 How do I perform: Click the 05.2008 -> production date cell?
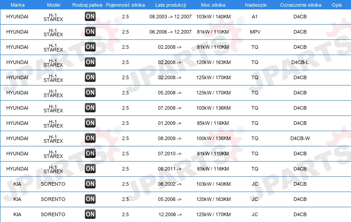coord(170,93)
